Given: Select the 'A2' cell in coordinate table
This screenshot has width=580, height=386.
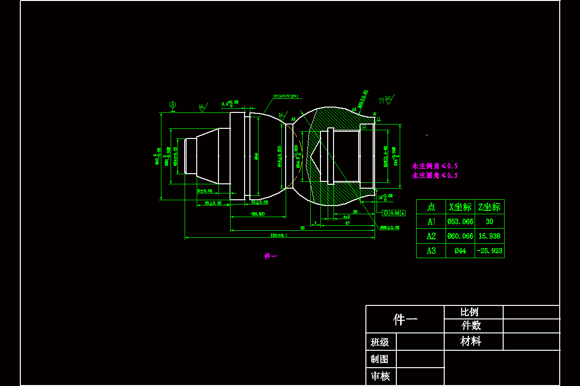Looking at the screenshot, I should (x=431, y=236).
